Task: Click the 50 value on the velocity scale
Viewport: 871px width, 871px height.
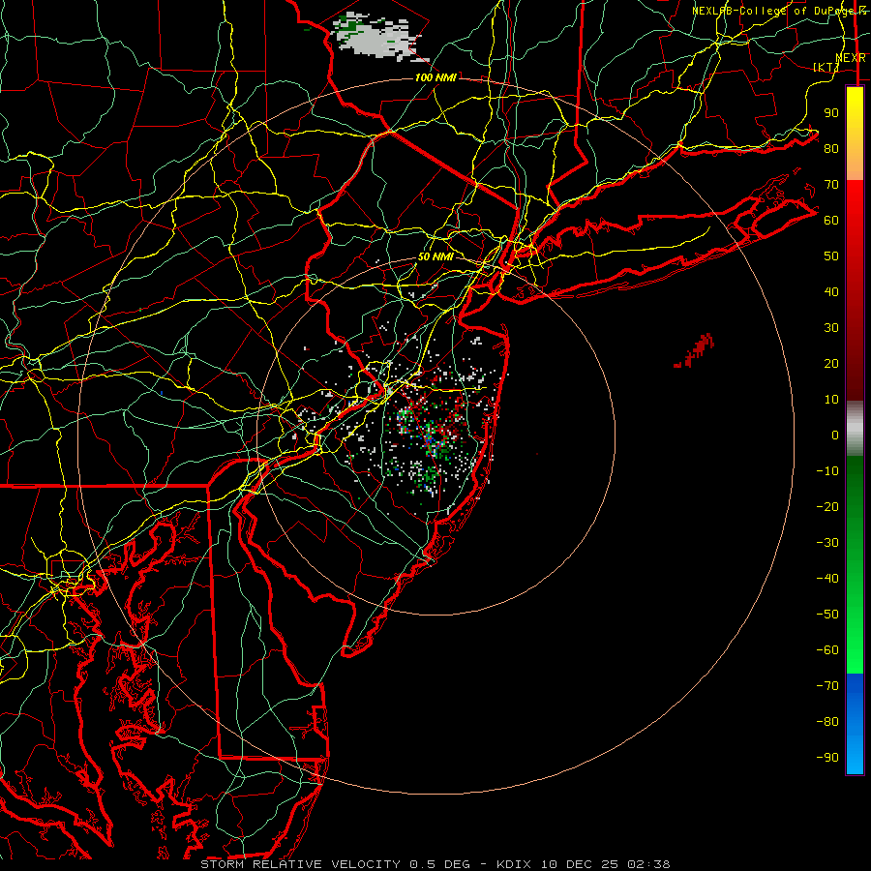Action: coord(831,256)
